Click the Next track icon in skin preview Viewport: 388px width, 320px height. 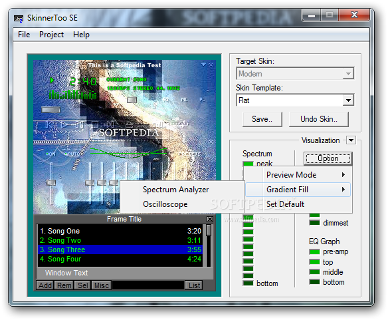[110, 124]
